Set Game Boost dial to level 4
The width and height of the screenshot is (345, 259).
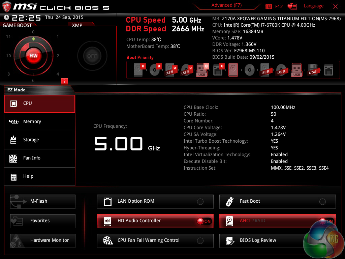58,74
